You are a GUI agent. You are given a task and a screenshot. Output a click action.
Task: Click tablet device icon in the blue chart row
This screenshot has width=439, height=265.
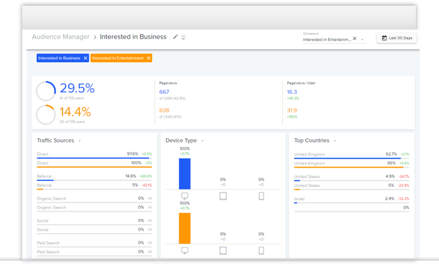pyautogui.click(x=223, y=196)
